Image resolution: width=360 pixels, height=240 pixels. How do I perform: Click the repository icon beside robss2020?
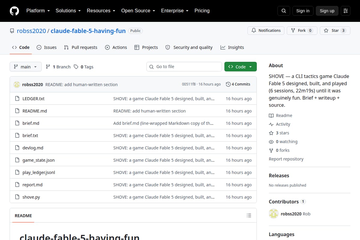pyautogui.click(x=12, y=31)
